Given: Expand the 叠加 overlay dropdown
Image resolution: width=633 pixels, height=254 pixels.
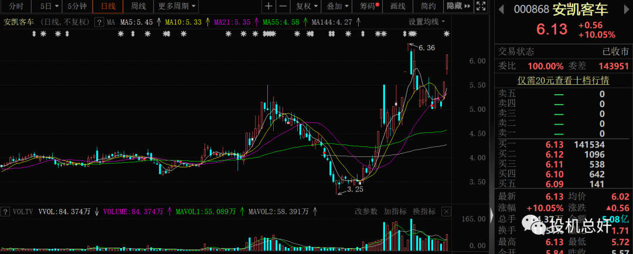Looking at the screenshot, I should pyautogui.click(x=338, y=6).
